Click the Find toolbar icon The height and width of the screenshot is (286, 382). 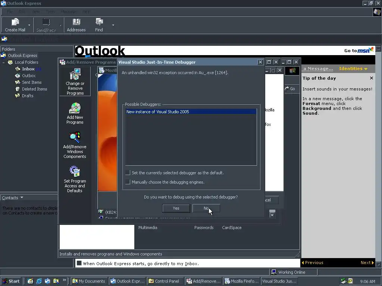point(99,22)
